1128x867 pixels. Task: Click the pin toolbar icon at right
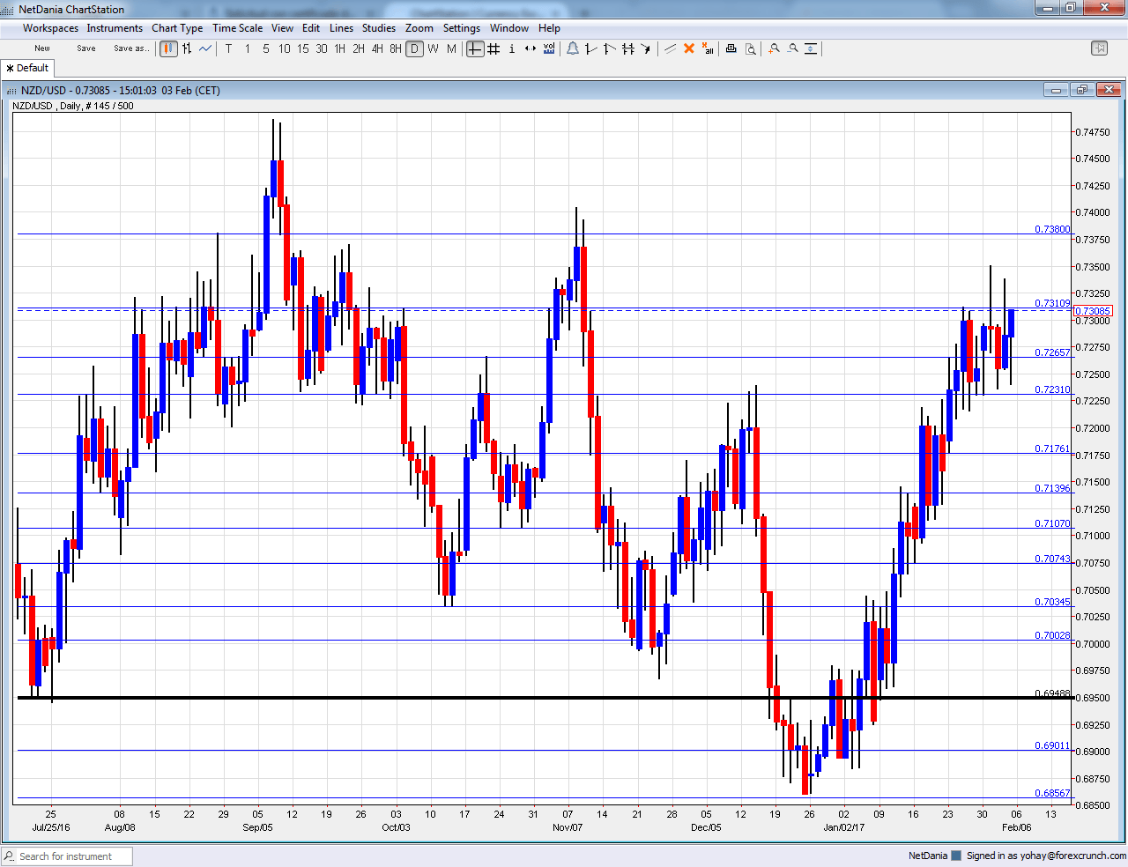(x=1099, y=48)
